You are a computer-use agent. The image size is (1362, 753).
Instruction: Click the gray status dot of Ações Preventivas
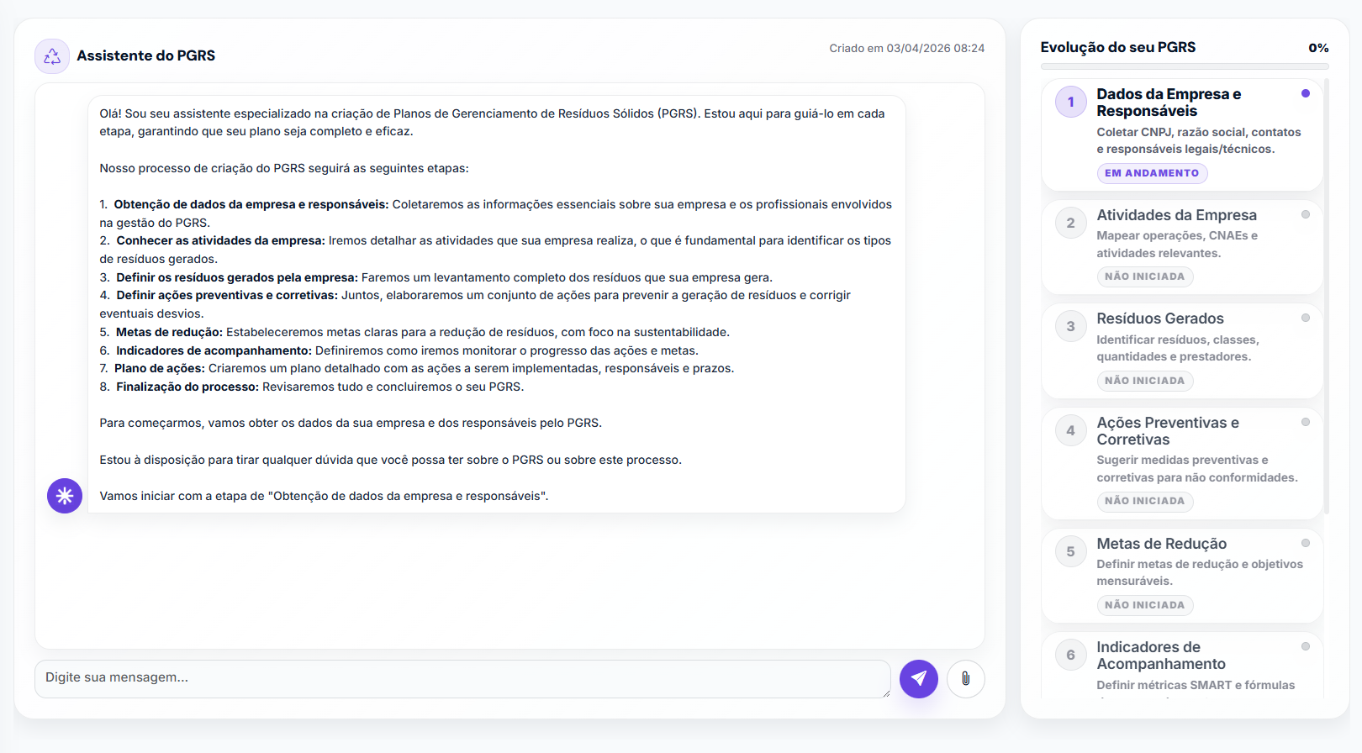click(x=1306, y=422)
